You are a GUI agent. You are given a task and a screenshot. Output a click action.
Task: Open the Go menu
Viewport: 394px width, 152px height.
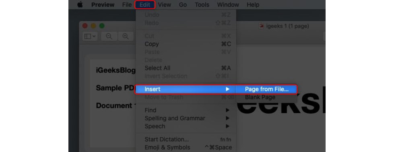coord(183,4)
